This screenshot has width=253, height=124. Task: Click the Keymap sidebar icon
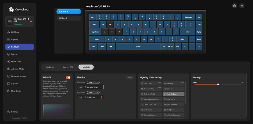coord(9,39)
